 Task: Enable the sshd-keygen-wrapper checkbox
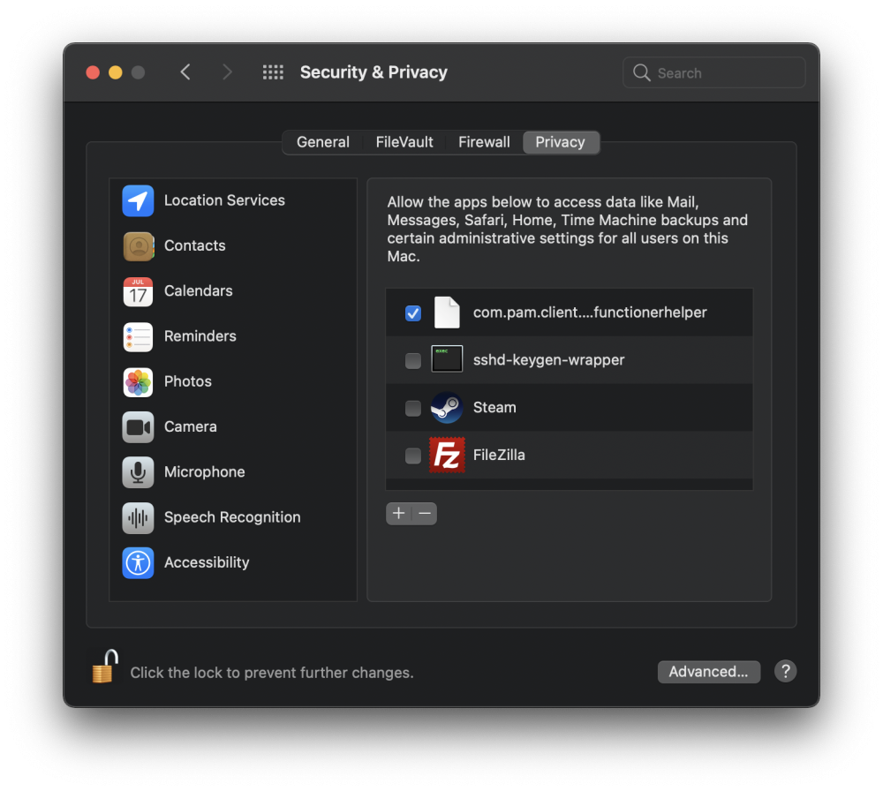click(412, 360)
